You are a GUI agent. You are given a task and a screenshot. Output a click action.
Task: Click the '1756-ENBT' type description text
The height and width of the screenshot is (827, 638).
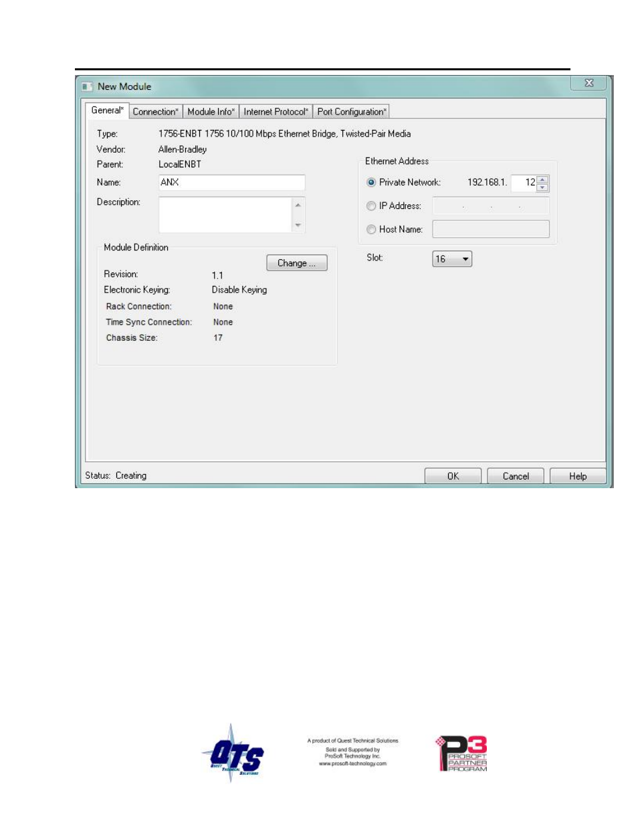[x=285, y=134]
